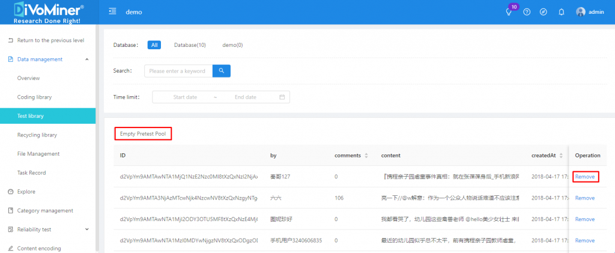Click the blue search magnifier button

(x=221, y=71)
